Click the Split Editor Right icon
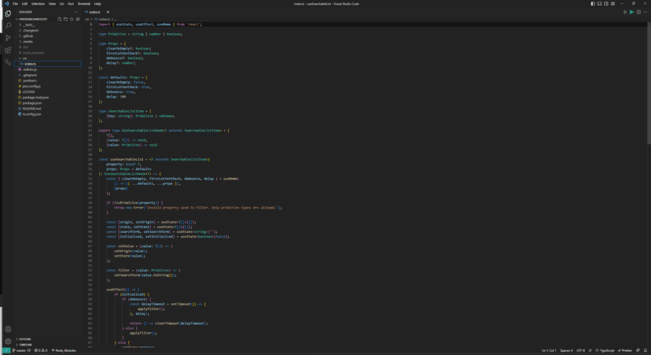Screen dimensions: 651x355 coord(638,12)
